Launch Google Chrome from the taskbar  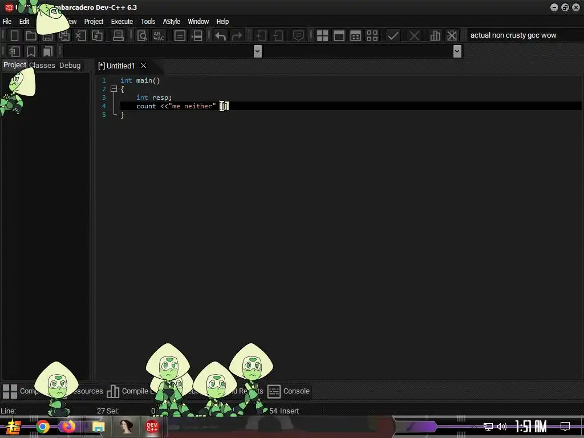(43, 427)
